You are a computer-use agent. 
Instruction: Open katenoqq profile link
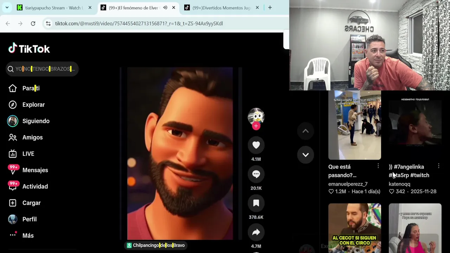point(399,184)
